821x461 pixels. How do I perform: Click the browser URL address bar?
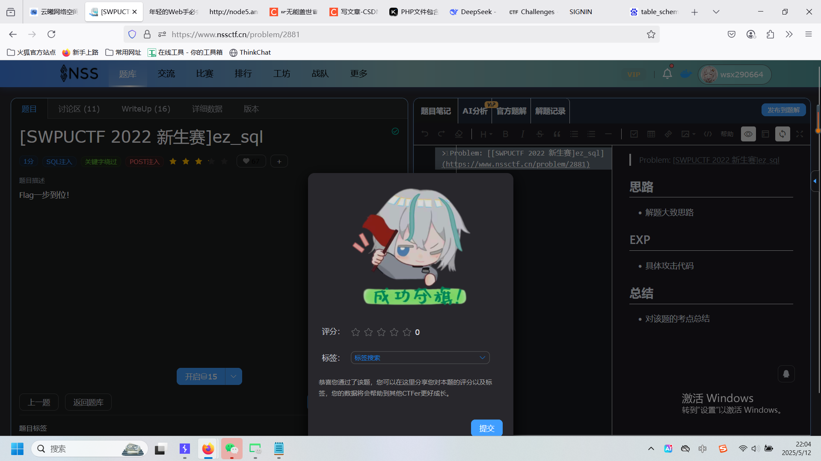(391, 34)
